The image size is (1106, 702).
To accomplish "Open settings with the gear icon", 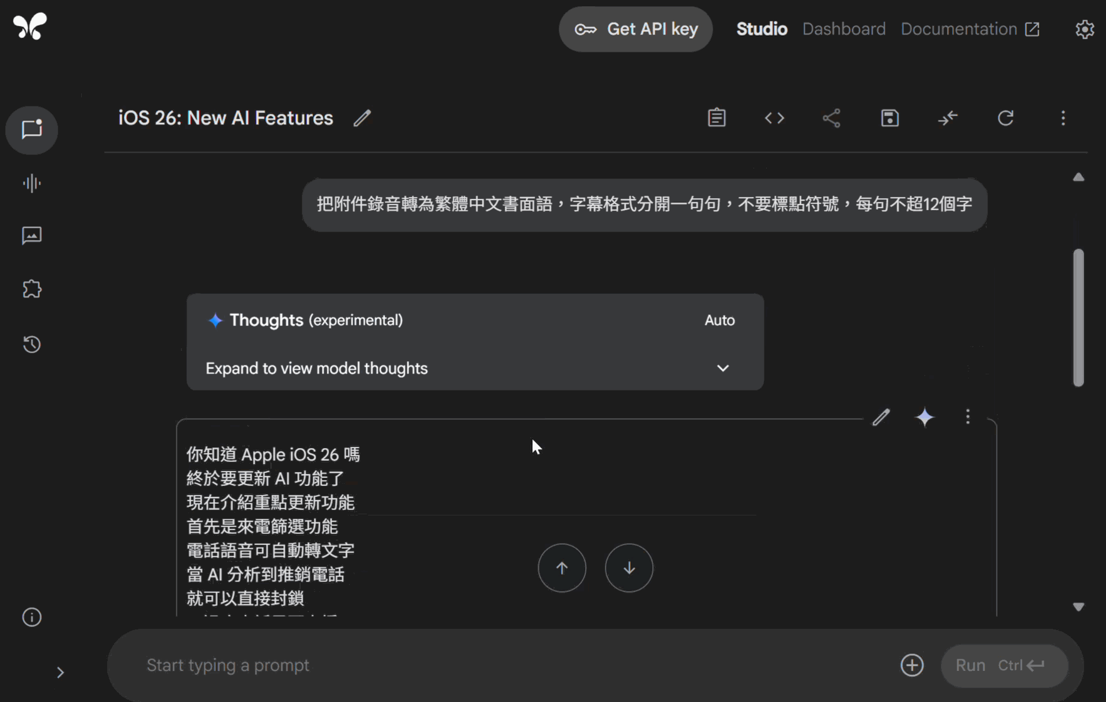I will (1085, 29).
